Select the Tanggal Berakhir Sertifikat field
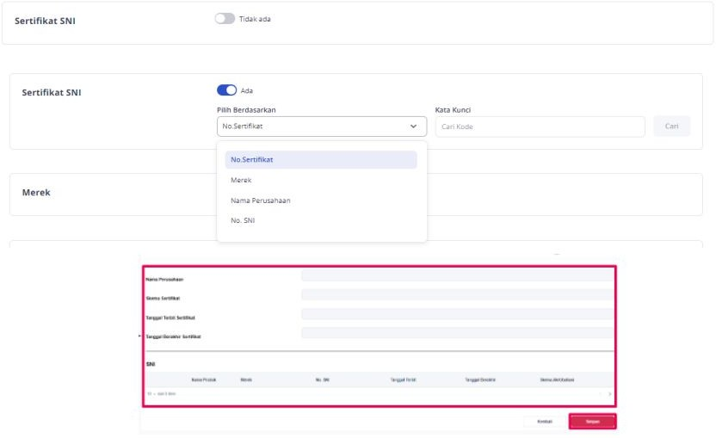 (x=456, y=334)
